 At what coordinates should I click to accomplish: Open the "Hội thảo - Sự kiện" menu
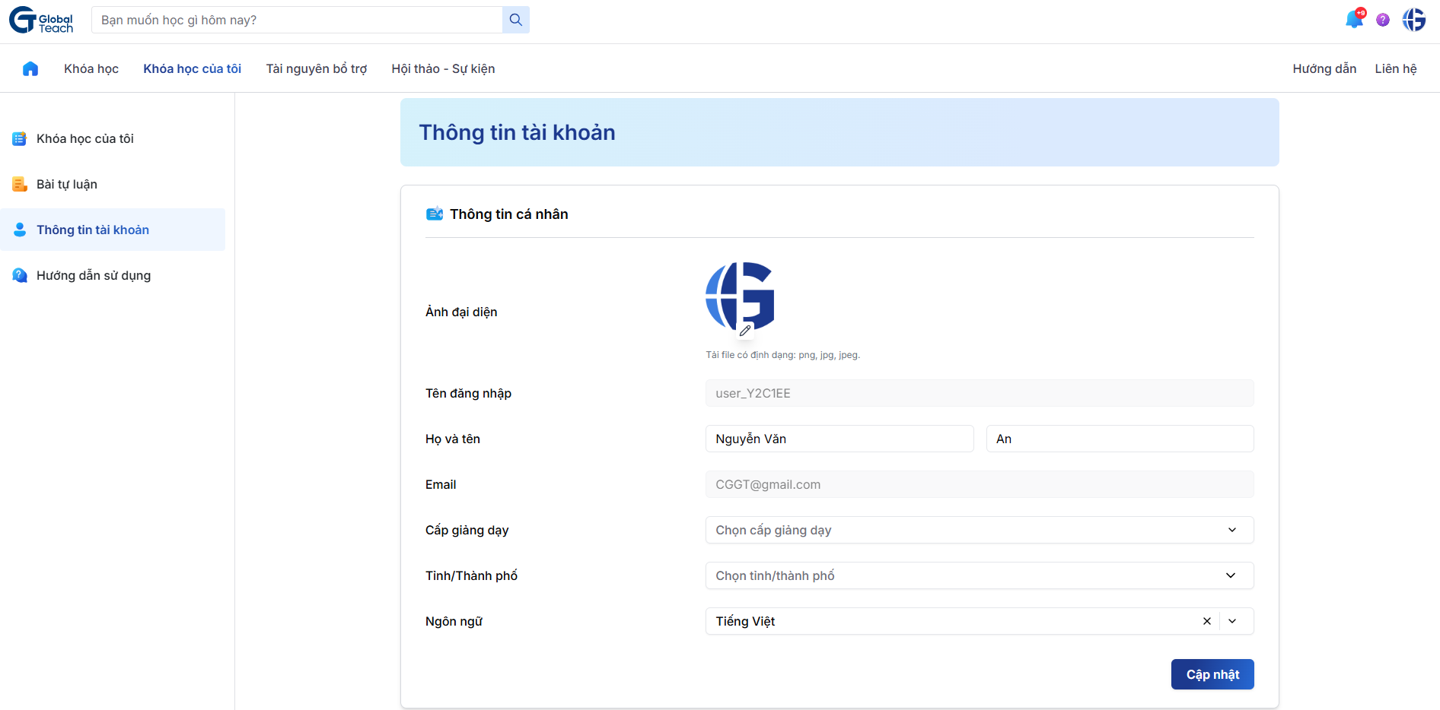pyautogui.click(x=442, y=68)
